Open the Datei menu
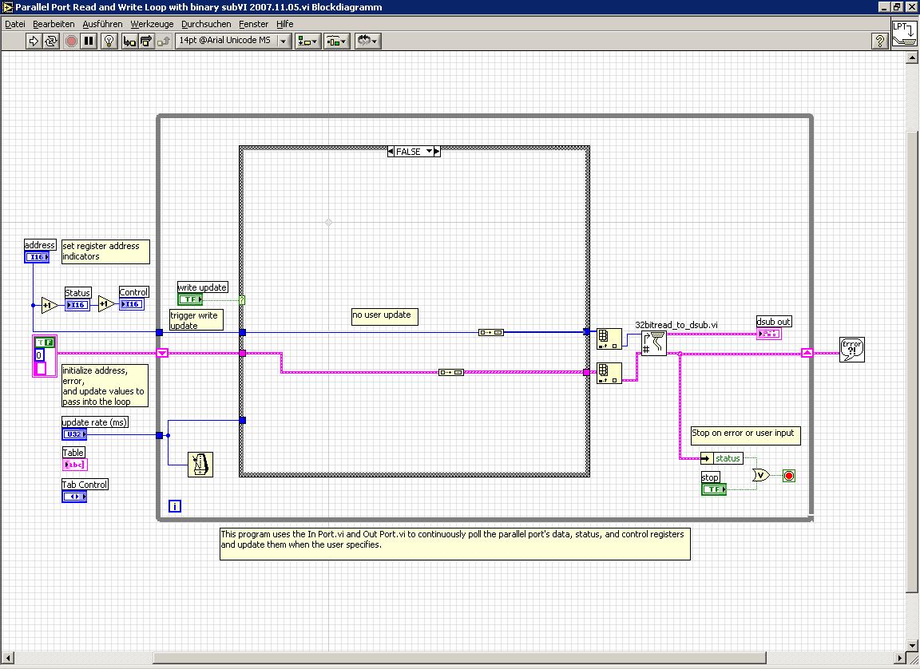The width and height of the screenshot is (920, 669). click(14, 24)
